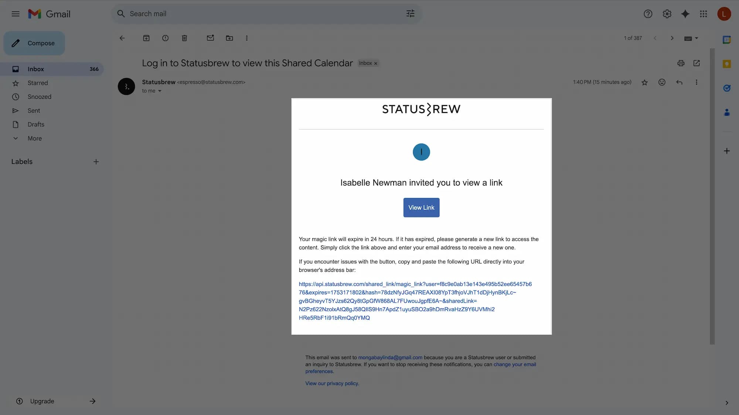
Task: Add an emoji reaction to the message
Action: point(662,82)
